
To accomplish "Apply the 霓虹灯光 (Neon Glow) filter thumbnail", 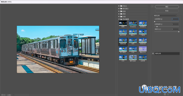I will coord(143,49).
